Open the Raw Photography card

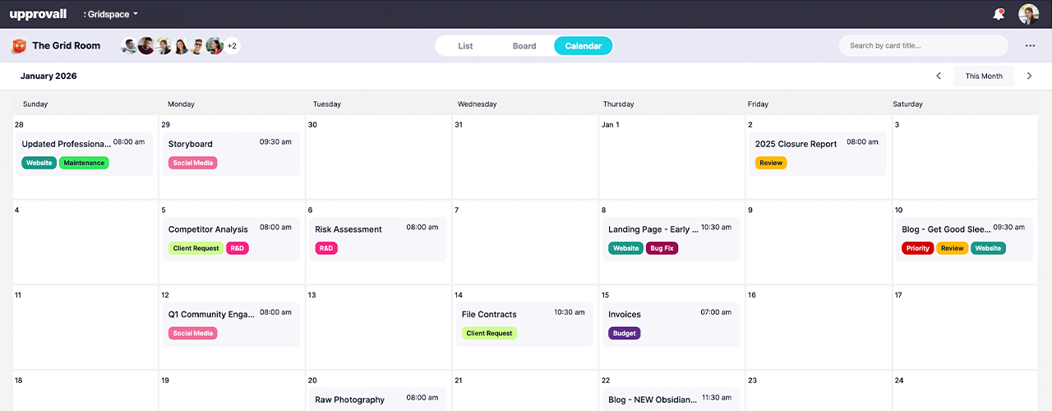click(377, 399)
